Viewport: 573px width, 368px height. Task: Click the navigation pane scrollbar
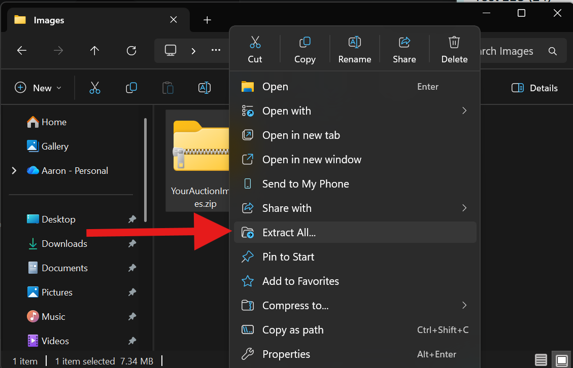pos(145,170)
